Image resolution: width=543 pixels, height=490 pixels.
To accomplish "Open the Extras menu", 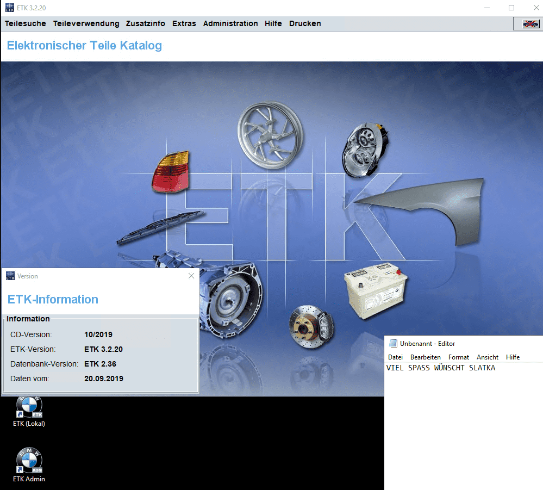I will [x=184, y=23].
